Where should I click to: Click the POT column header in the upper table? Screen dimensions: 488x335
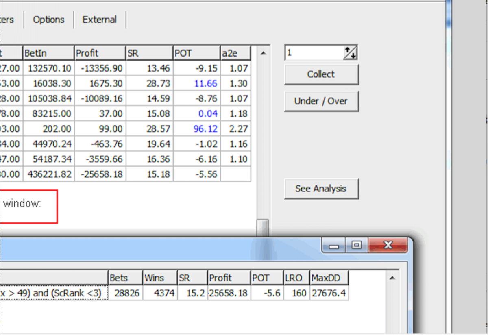pos(196,53)
